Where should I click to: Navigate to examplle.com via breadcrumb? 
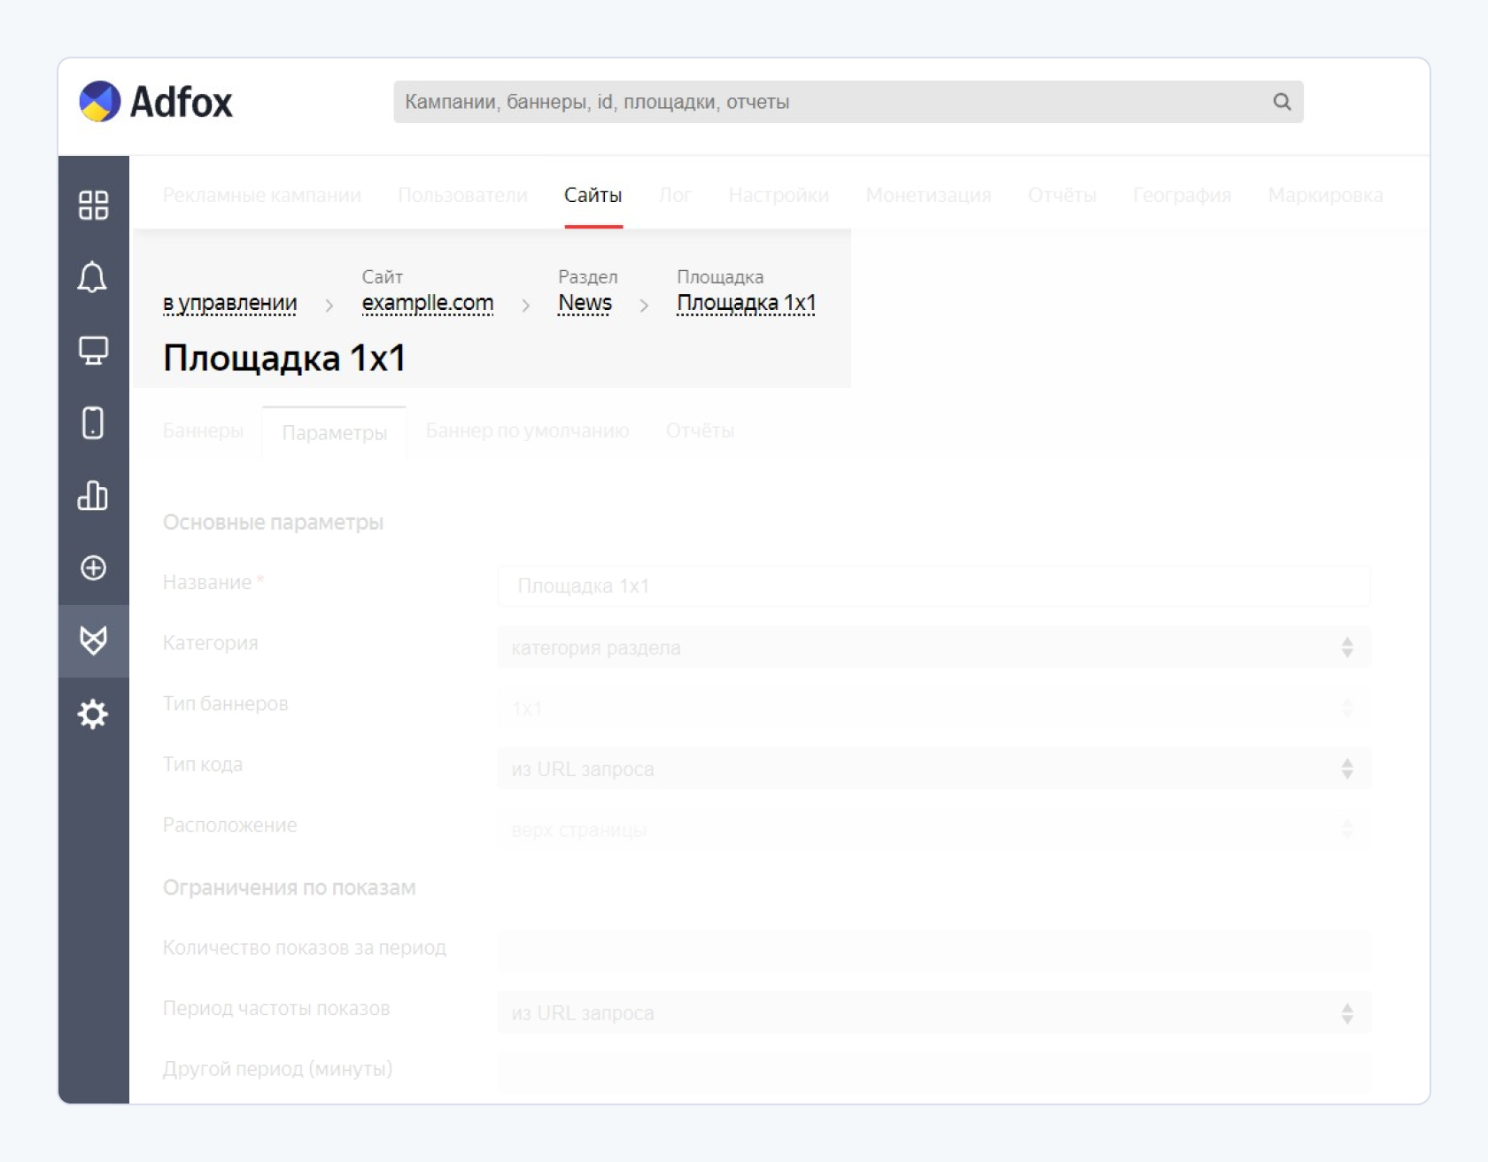(427, 303)
